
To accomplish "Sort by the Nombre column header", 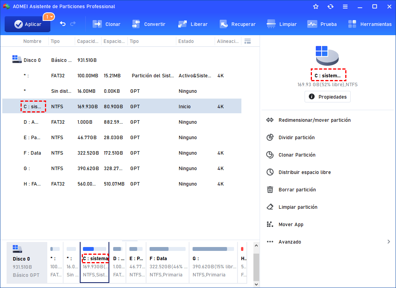I will [32, 41].
